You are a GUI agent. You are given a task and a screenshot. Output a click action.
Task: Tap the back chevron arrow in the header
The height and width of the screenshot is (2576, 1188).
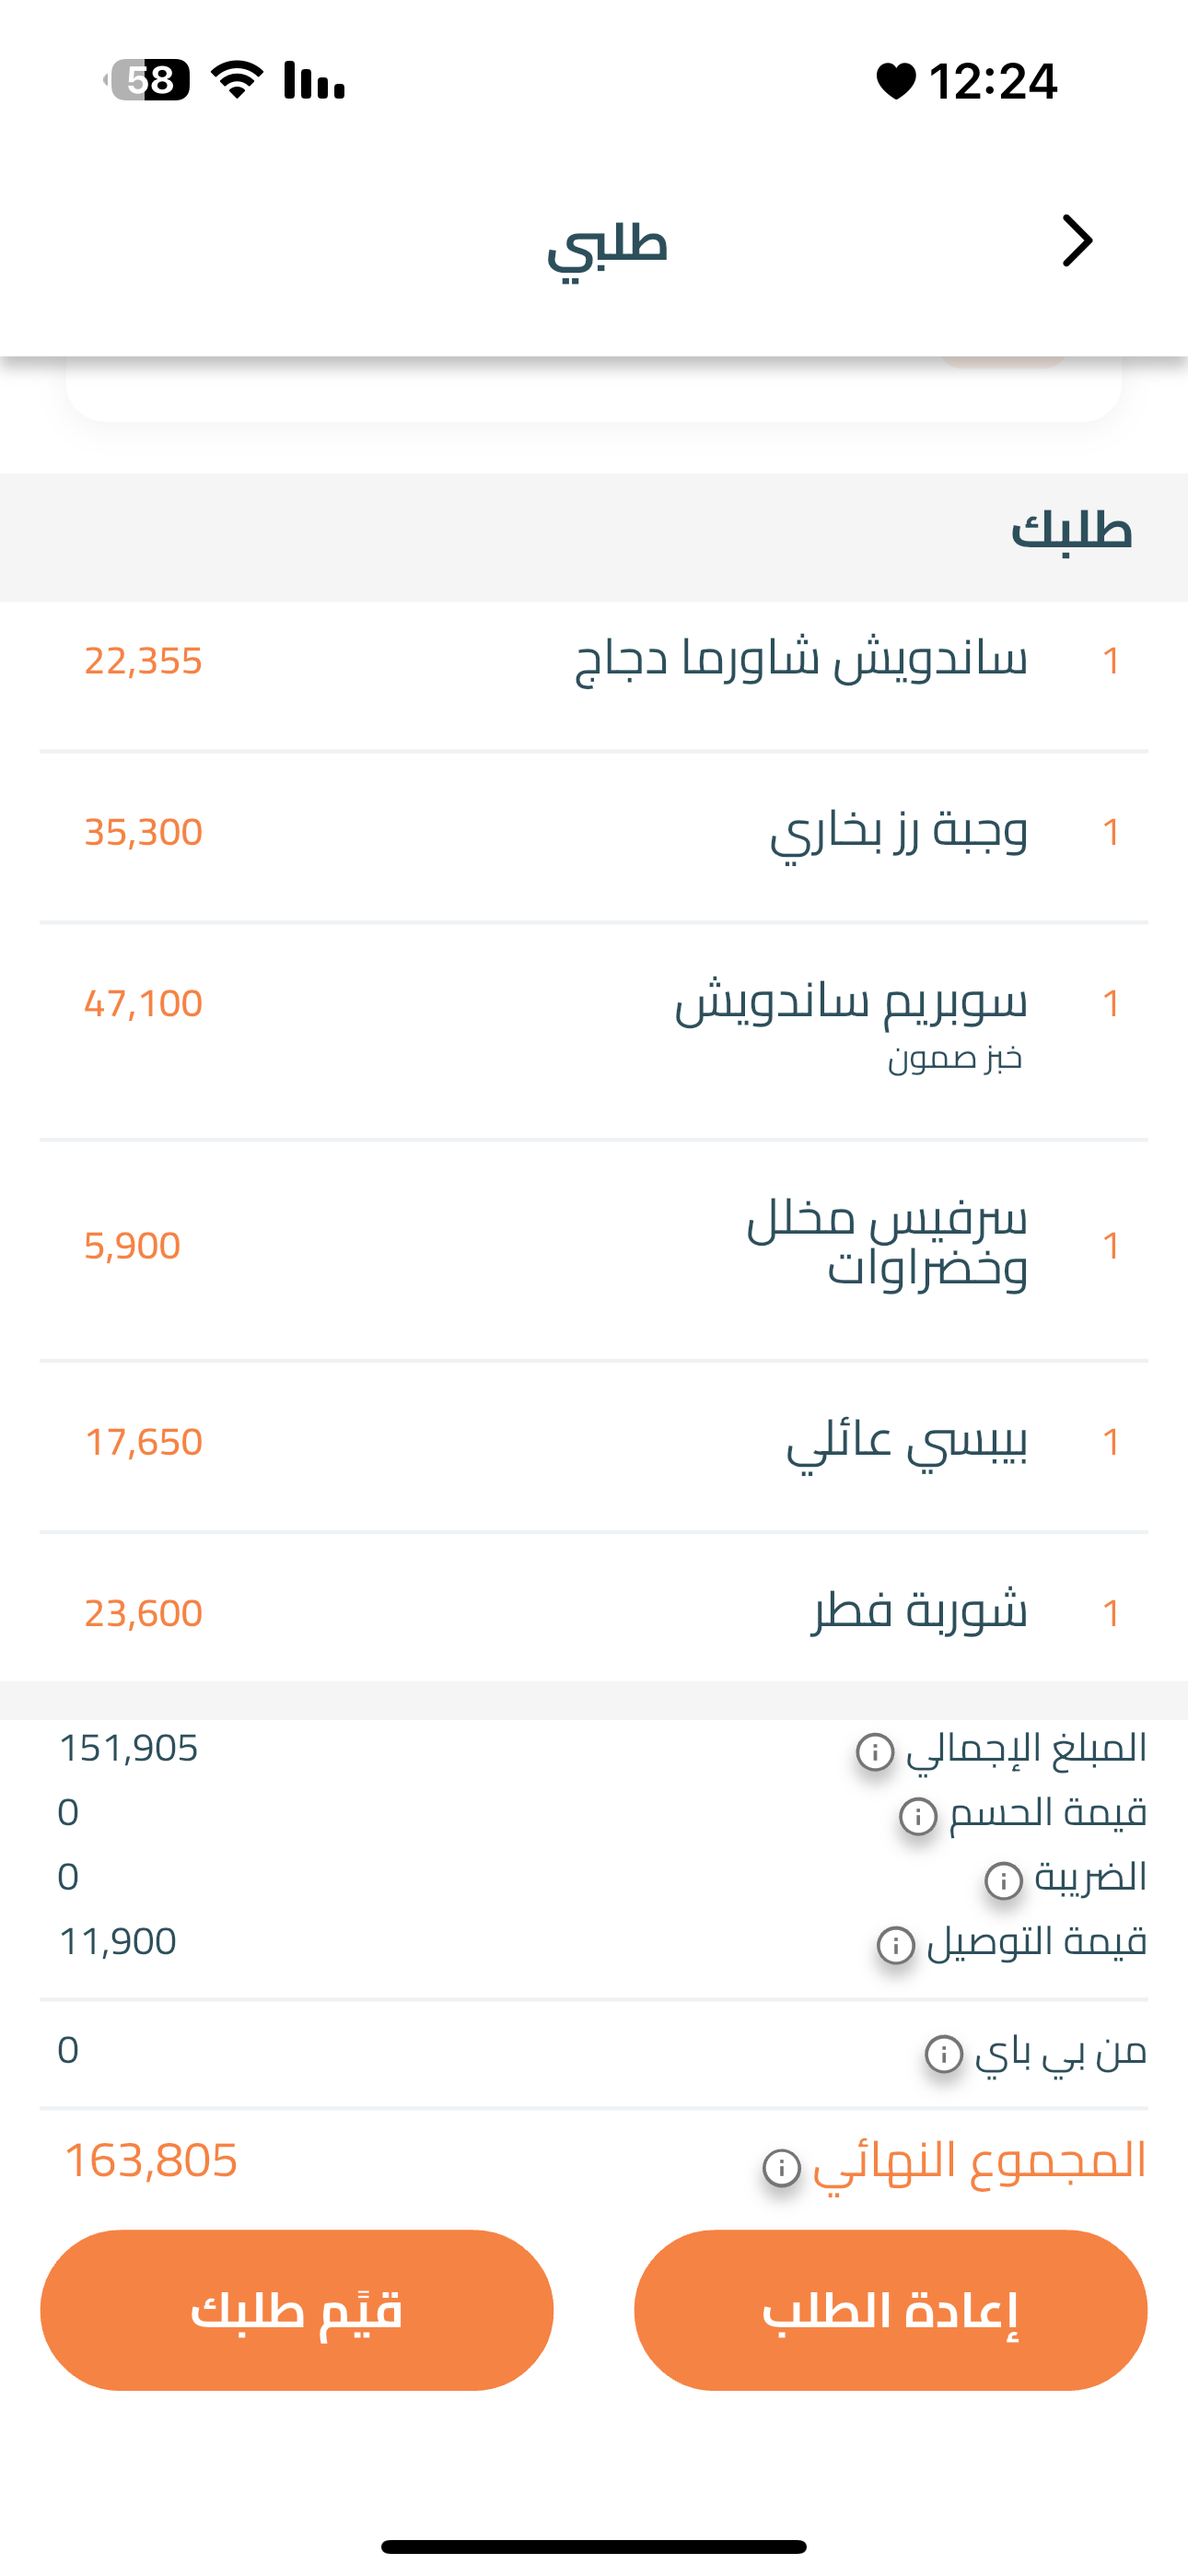1076,241
